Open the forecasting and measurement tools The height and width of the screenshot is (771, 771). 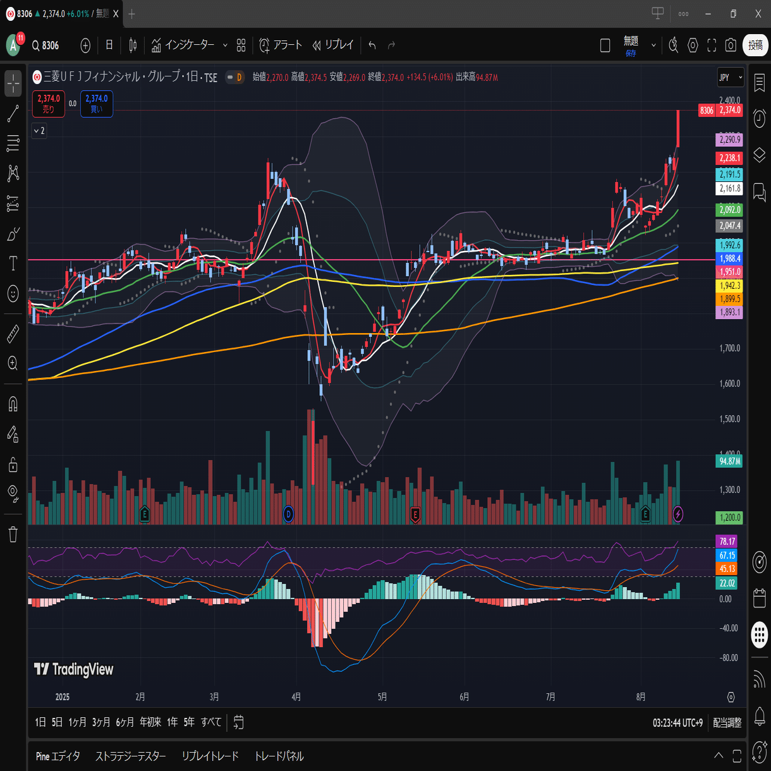(13, 203)
